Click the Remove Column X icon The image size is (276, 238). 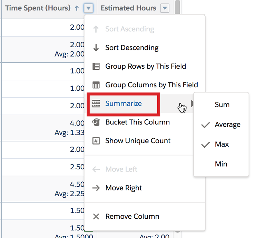(96, 217)
